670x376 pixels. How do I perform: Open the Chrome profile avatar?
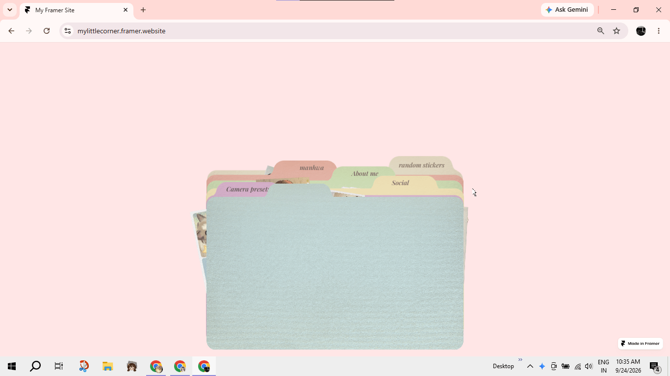641,31
